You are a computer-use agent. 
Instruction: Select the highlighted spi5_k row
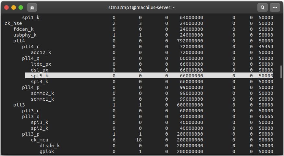click(x=149, y=76)
